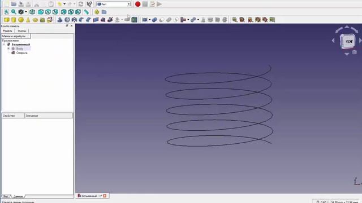Click the blue Create Group folder icon

104,12
